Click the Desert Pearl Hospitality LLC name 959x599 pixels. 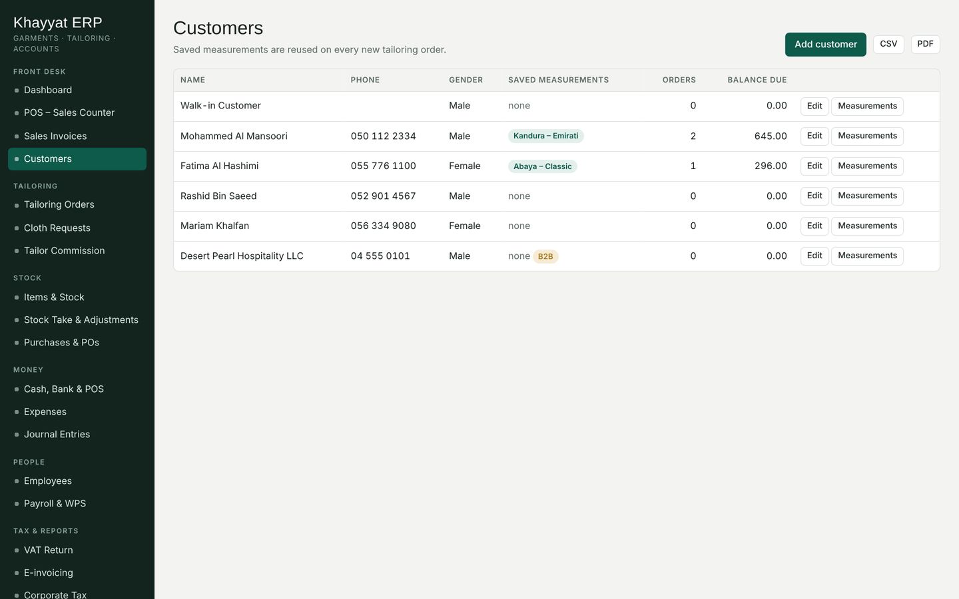pos(242,256)
